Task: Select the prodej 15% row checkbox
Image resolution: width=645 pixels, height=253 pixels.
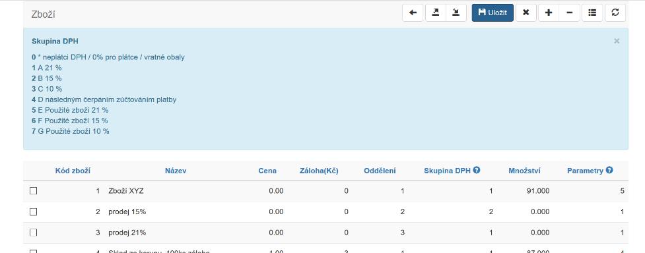Action: tap(33, 211)
